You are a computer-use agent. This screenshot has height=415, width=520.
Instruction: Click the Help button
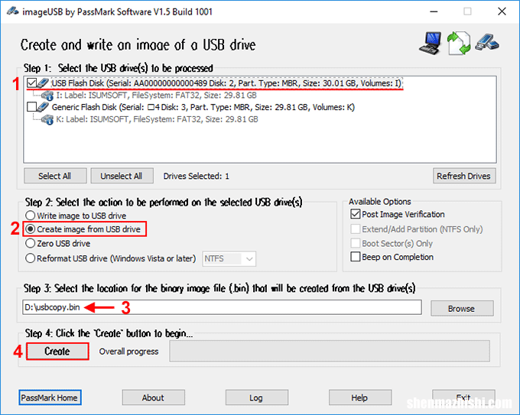[x=360, y=397]
